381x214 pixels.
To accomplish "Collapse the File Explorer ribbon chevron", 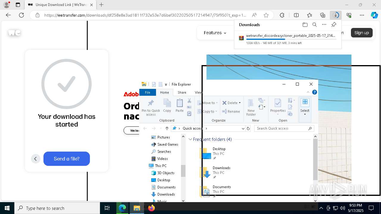I will pos(308,92).
